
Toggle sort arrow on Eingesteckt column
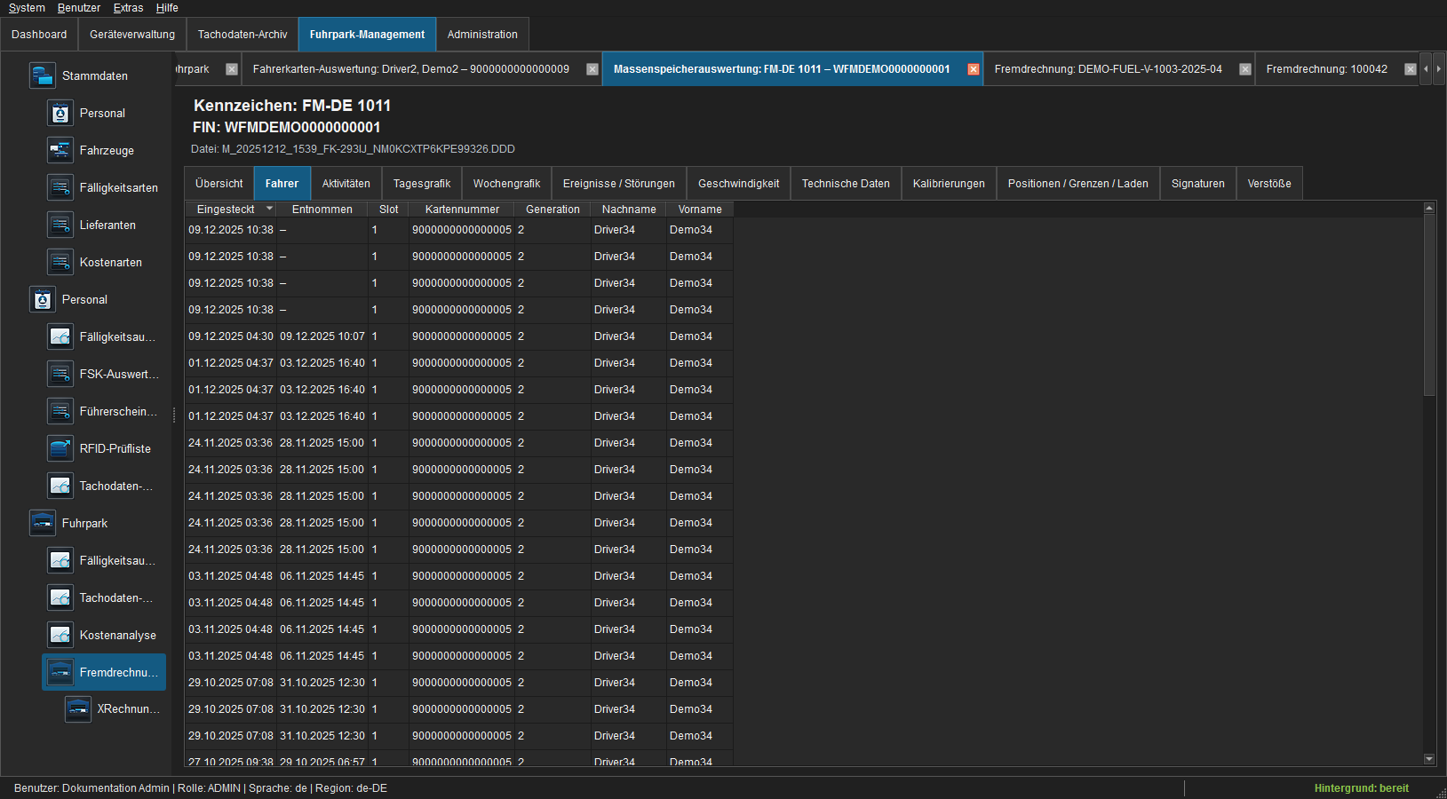269,209
